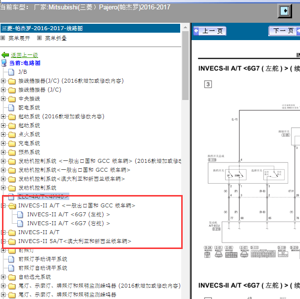Expand the 自动远光系统 folder

(3, 277)
